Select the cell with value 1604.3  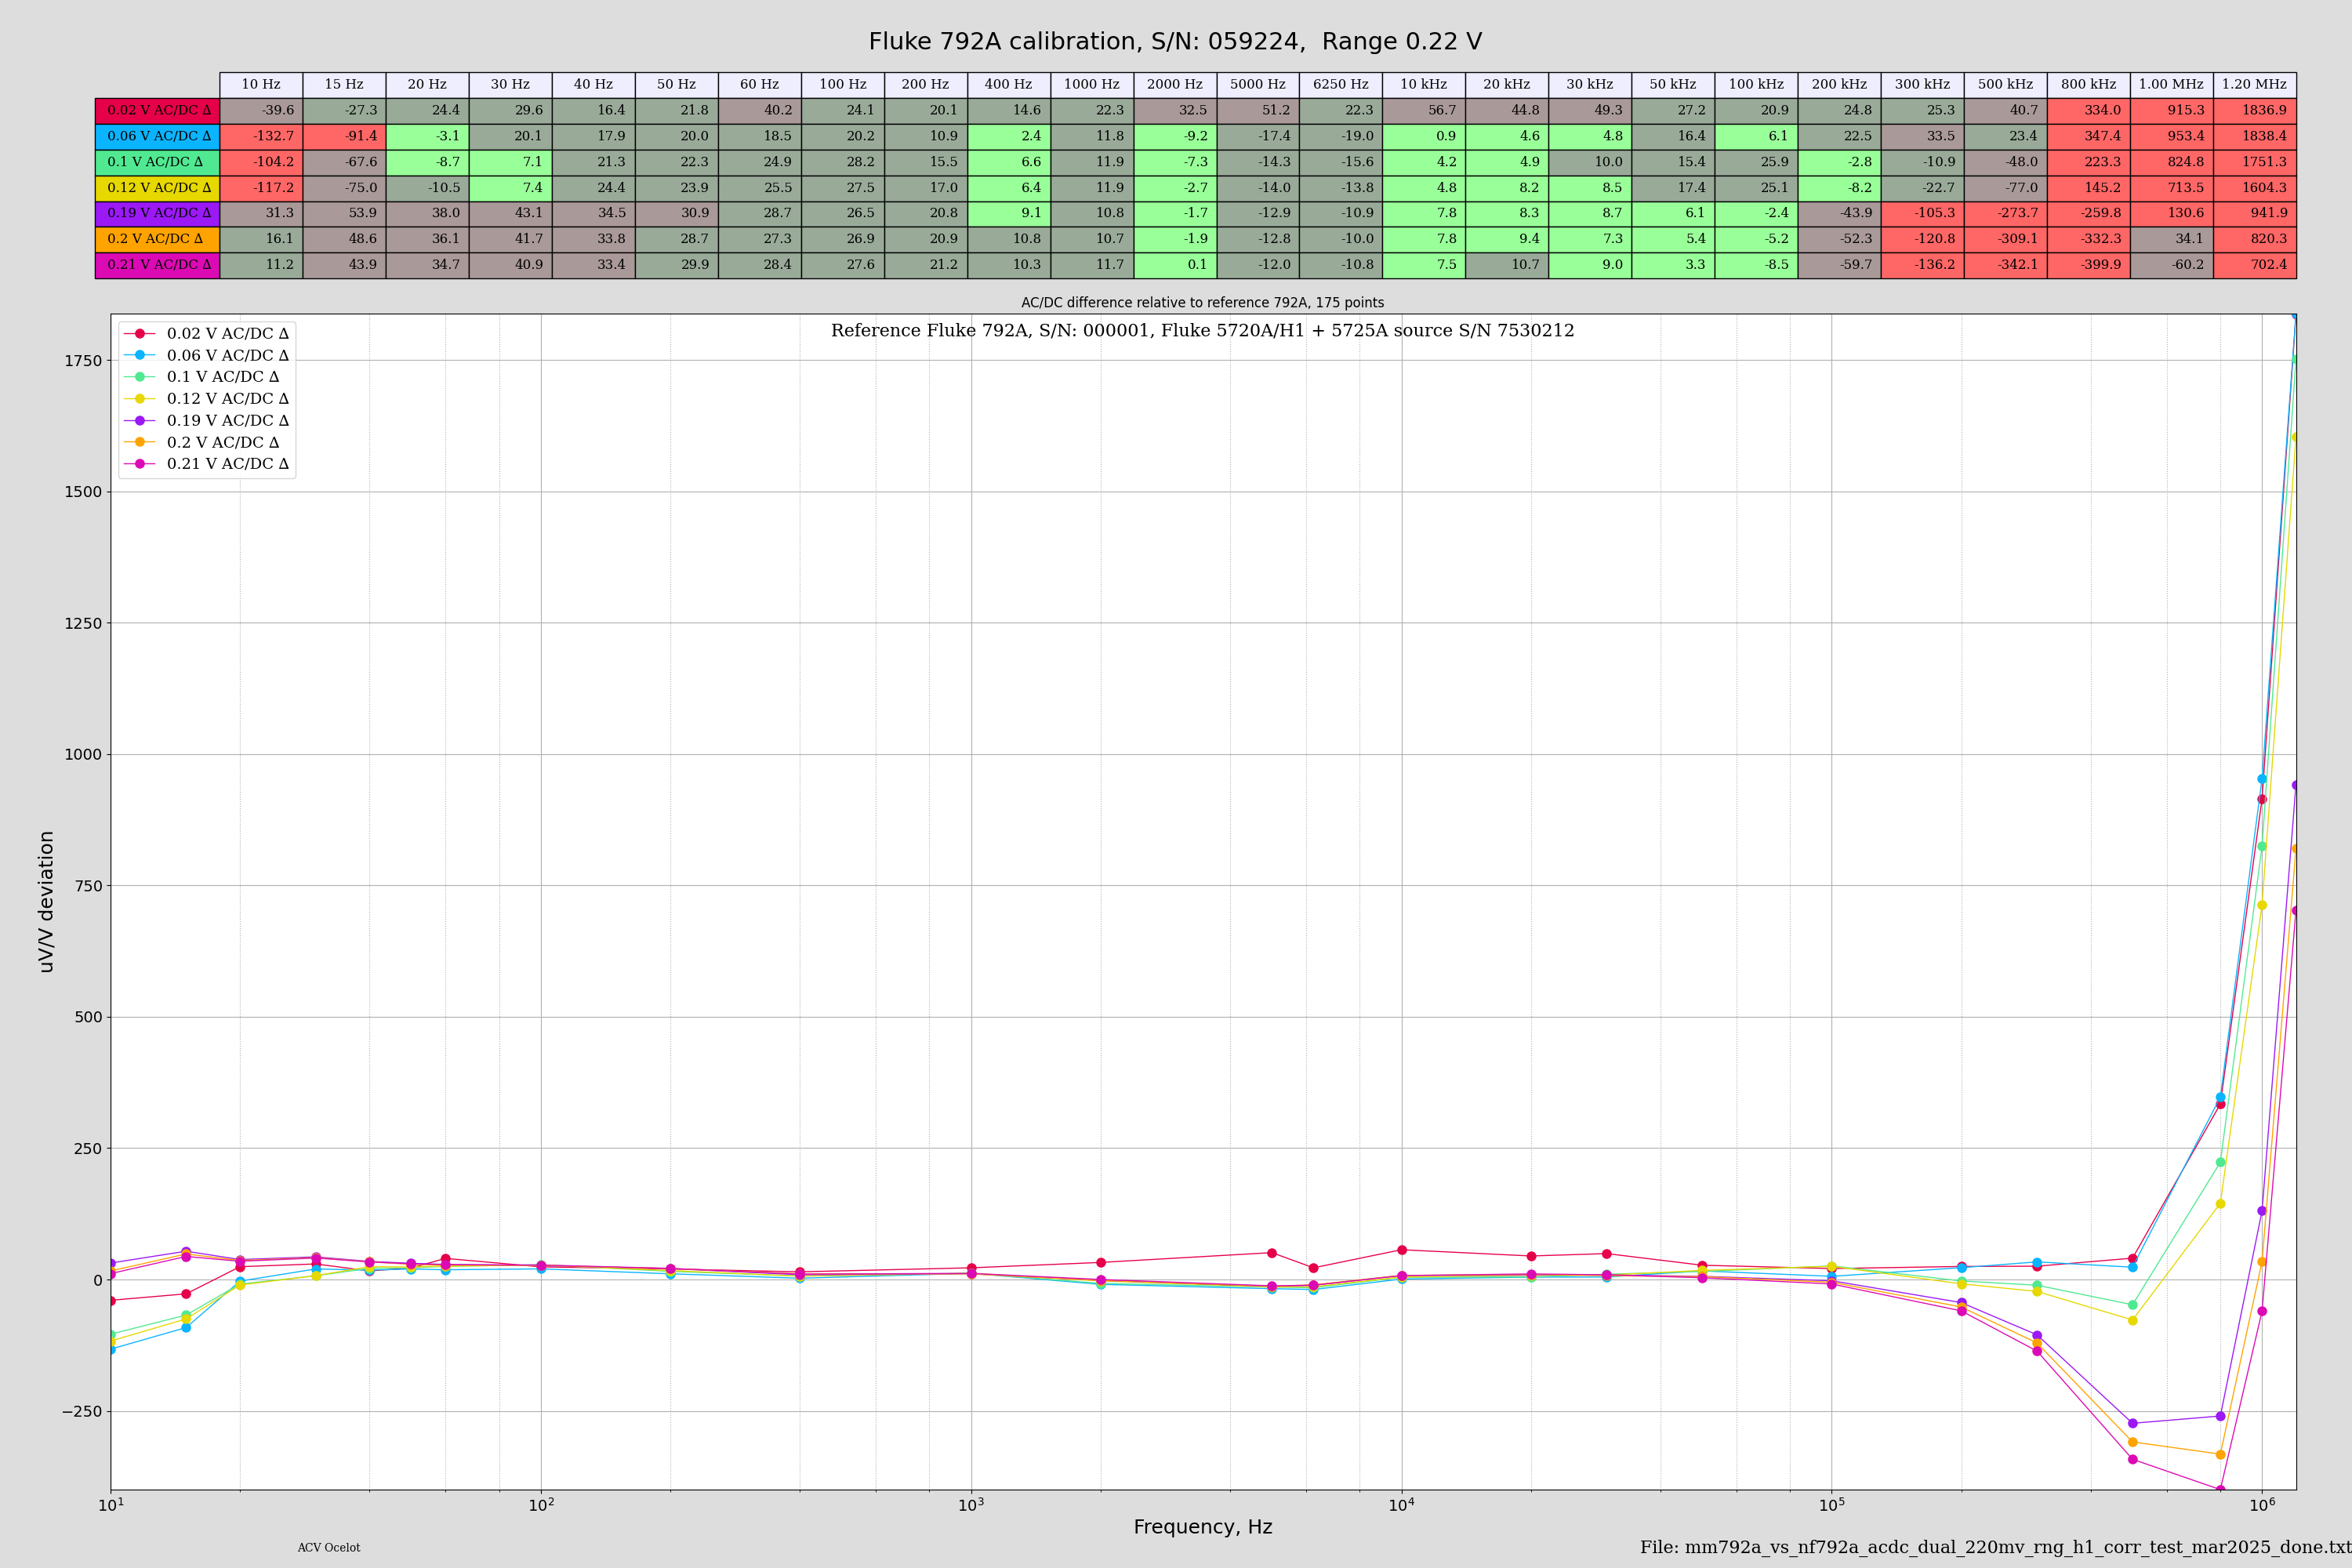pos(2255,188)
